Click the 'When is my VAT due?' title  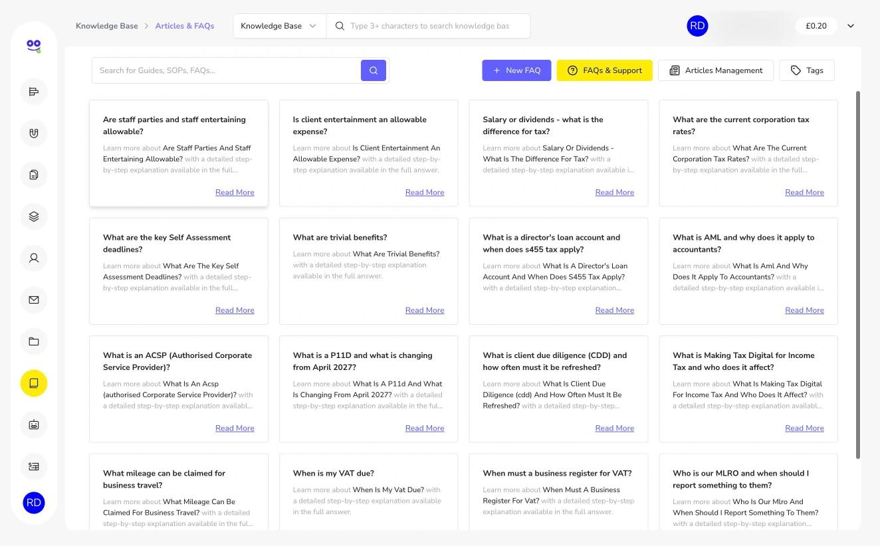[x=334, y=474]
